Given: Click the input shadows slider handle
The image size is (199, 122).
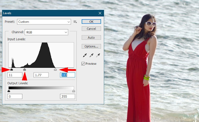Looking at the screenshot, I should [12, 69].
